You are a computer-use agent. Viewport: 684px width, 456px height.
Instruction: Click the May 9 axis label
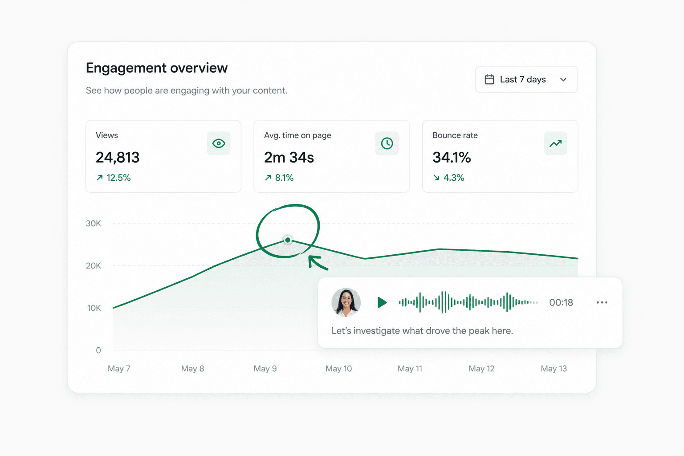(x=265, y=369)
